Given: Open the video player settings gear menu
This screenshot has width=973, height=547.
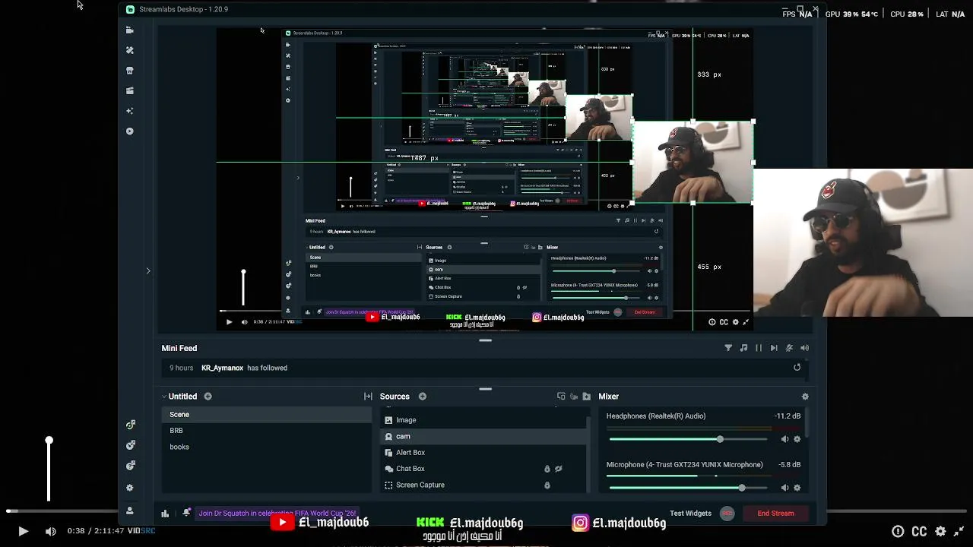Looking at the screenshot, I should (940, 532).
